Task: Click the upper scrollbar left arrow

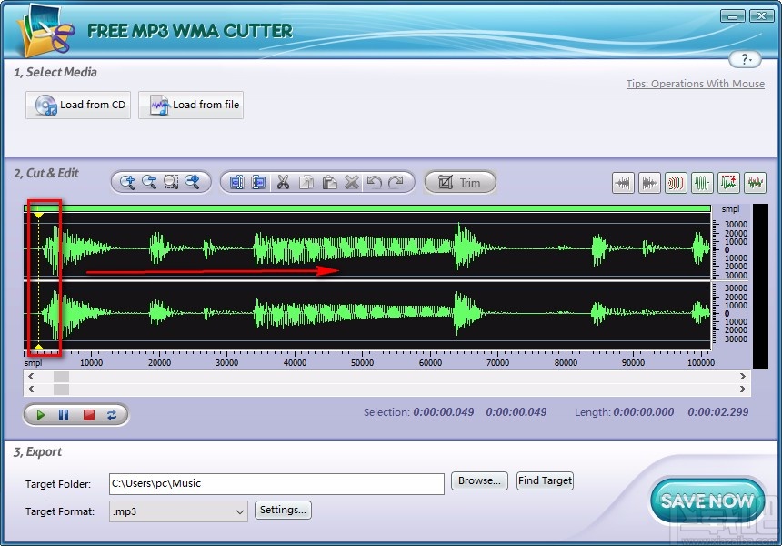Action: (x=31, y=377)
